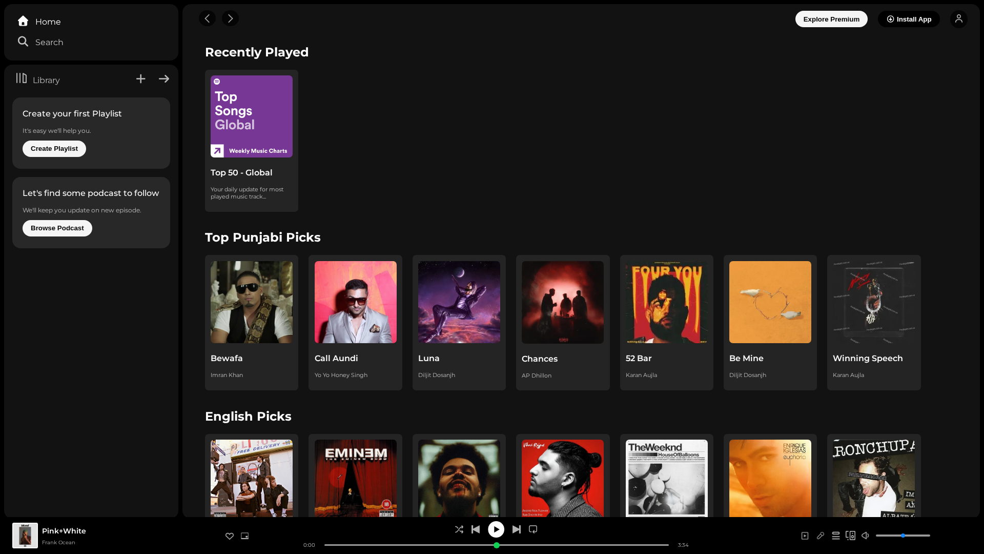Screen dimensions: 984x554
Task: Open the Bewafa song card
Action: point(252,323)
